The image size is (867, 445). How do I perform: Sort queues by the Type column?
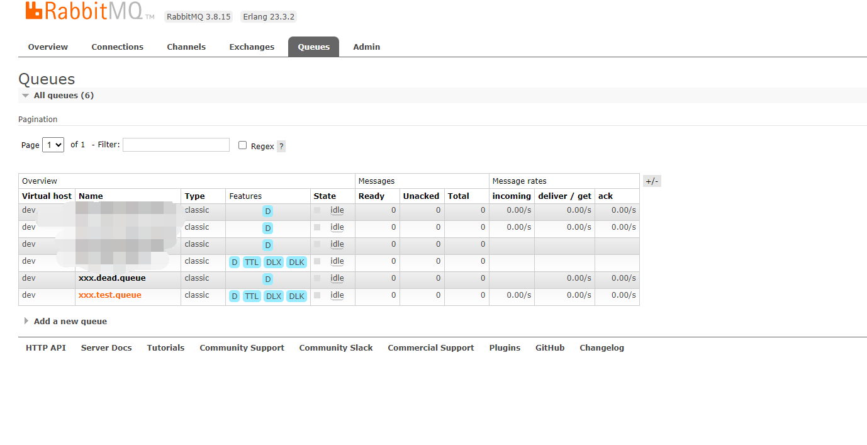195,196
